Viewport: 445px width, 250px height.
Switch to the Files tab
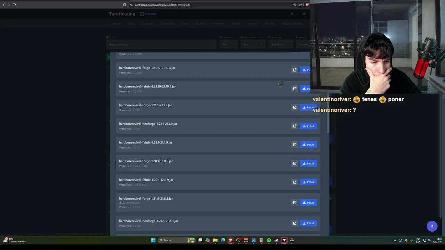point(131,24)
